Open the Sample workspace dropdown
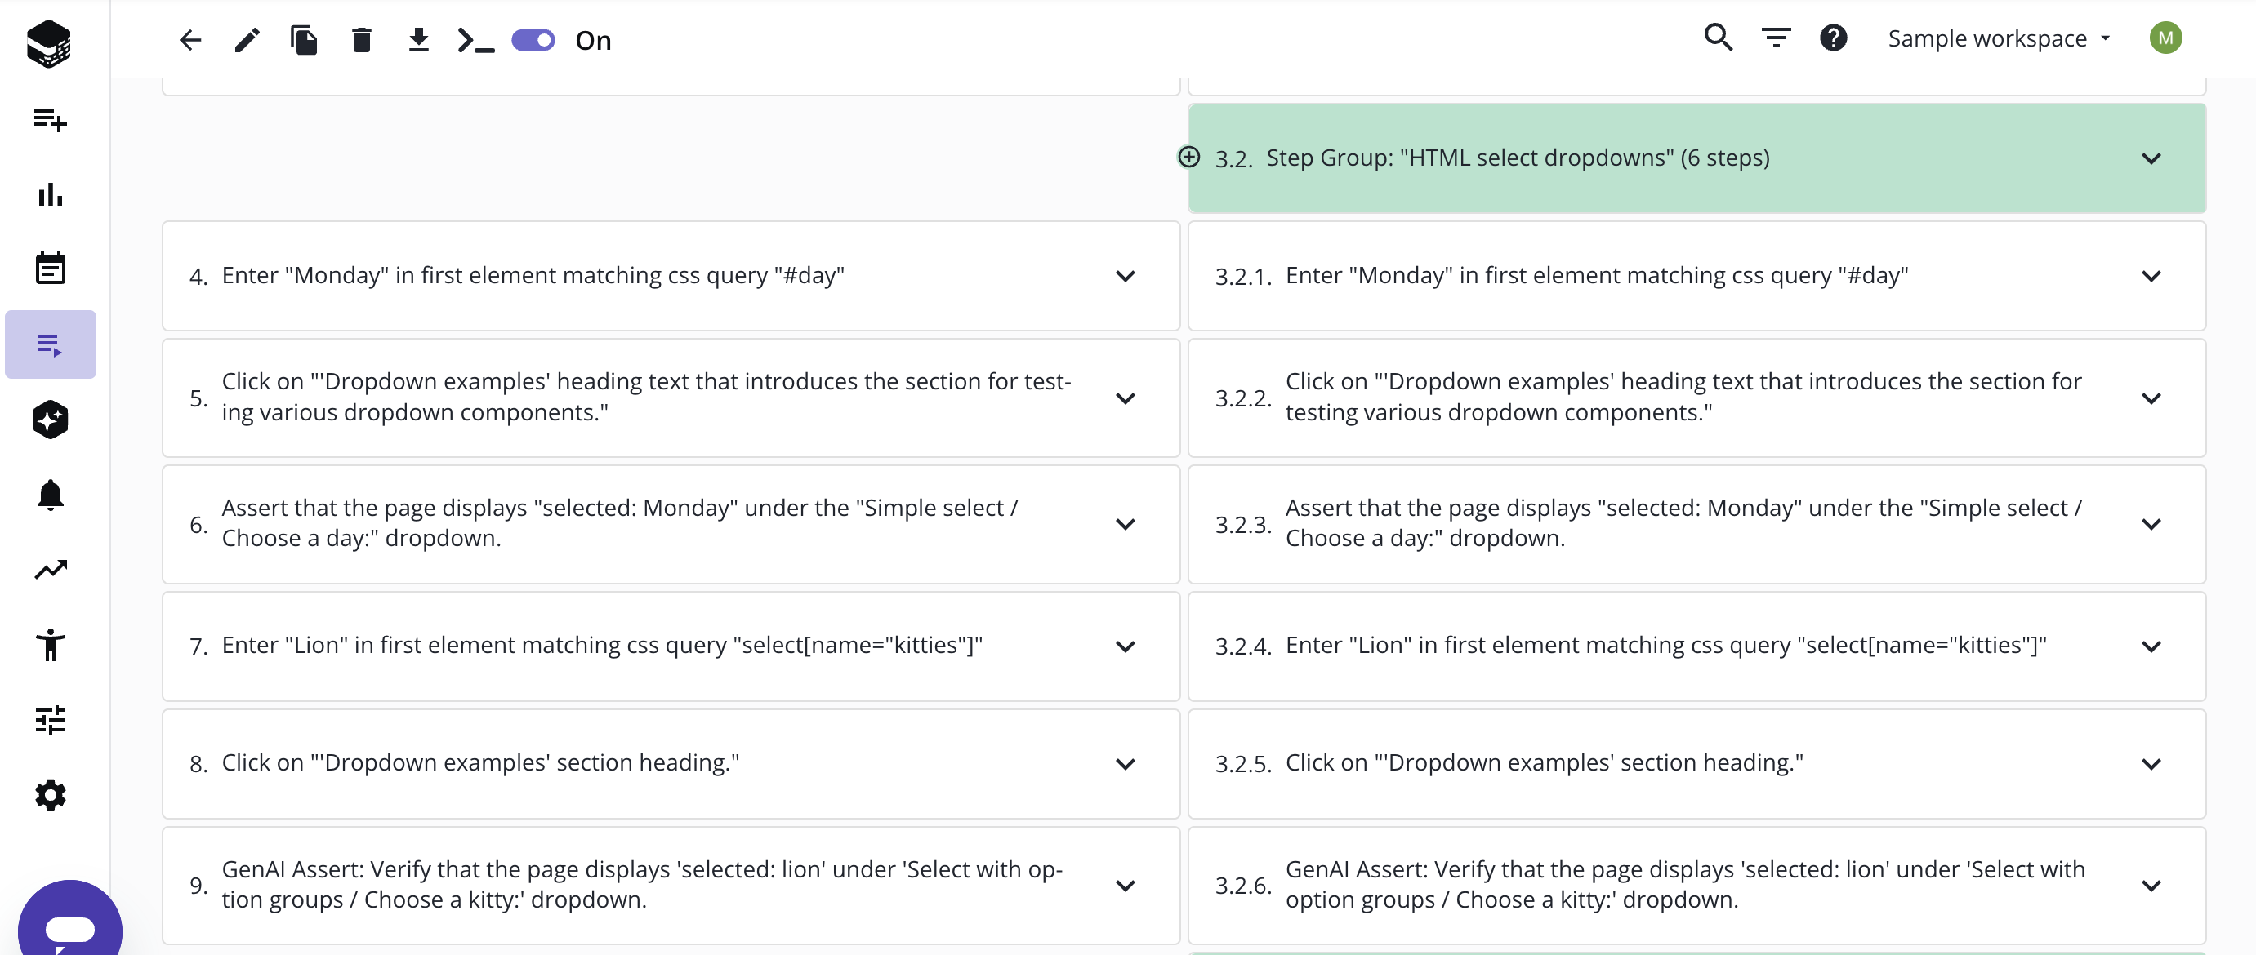 2000,38
